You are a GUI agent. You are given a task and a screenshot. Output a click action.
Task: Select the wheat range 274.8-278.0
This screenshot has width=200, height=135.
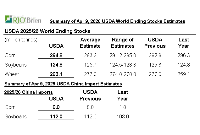[123, 74]
